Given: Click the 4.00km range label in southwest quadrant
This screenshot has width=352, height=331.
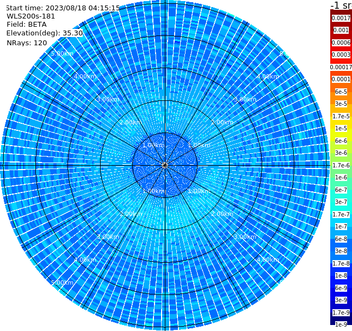Looking at the screenshot, I should tap(85, 260).
